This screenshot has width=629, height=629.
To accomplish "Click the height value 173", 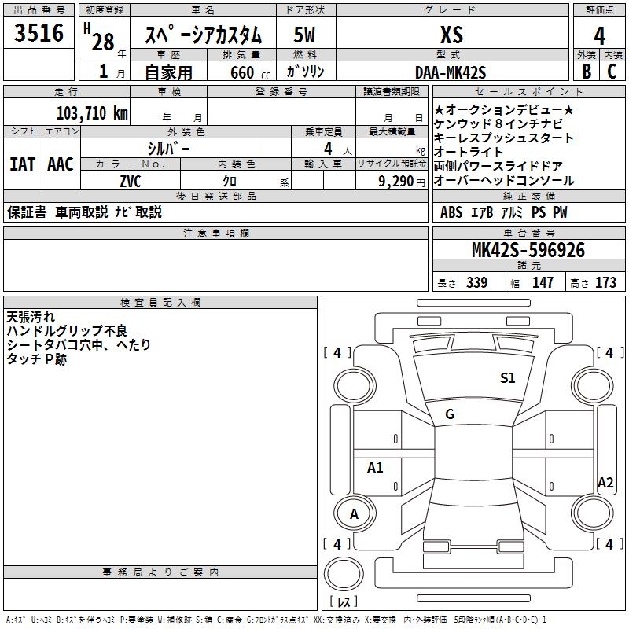I will [605, 282].
